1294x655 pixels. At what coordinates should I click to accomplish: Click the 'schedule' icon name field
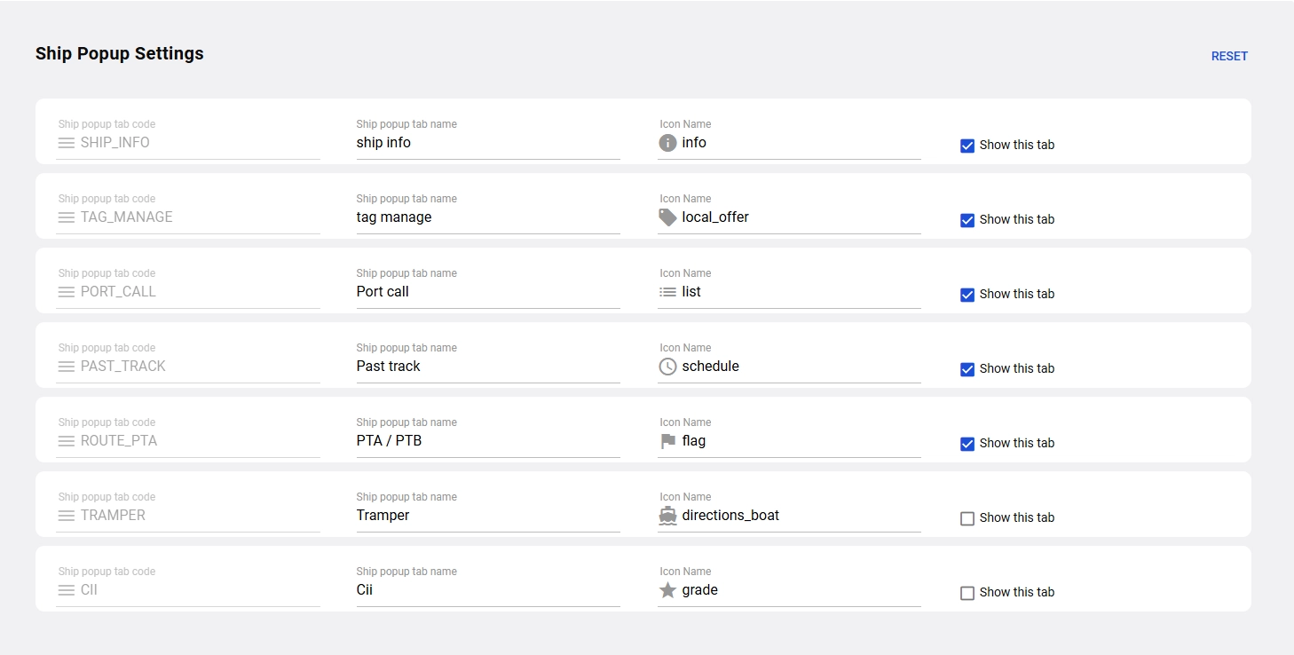pos(799,367)
